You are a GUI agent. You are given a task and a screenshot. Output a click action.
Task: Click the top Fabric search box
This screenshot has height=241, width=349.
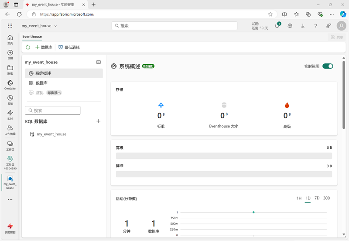(174, 26)
